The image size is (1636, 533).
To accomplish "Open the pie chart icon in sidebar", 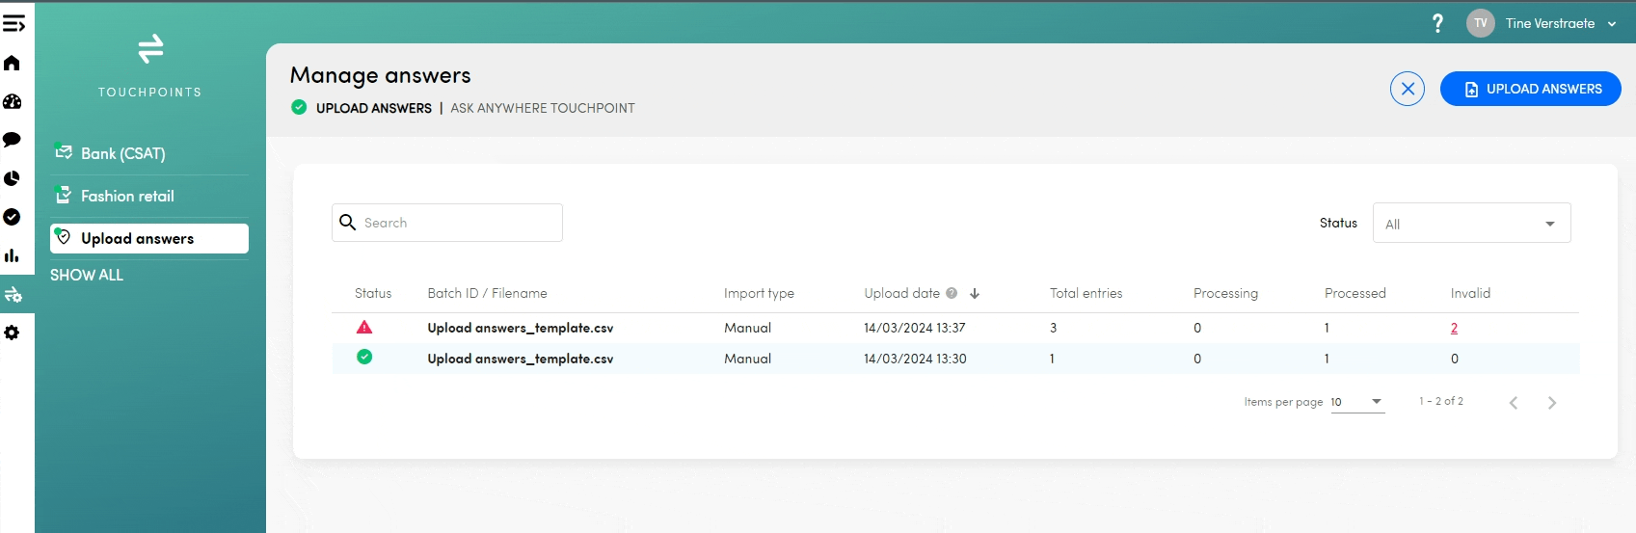I will coord(12,178).
